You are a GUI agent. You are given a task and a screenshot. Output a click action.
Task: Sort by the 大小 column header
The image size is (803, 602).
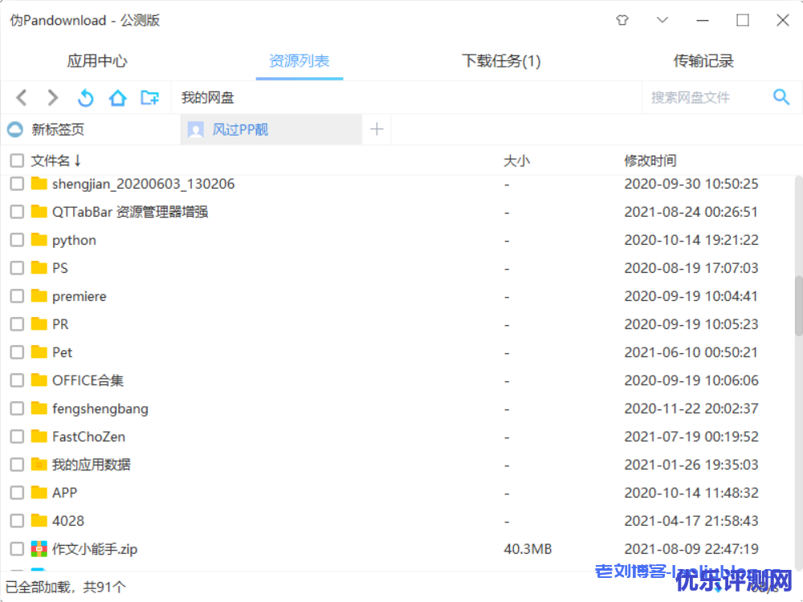[516, 161]
